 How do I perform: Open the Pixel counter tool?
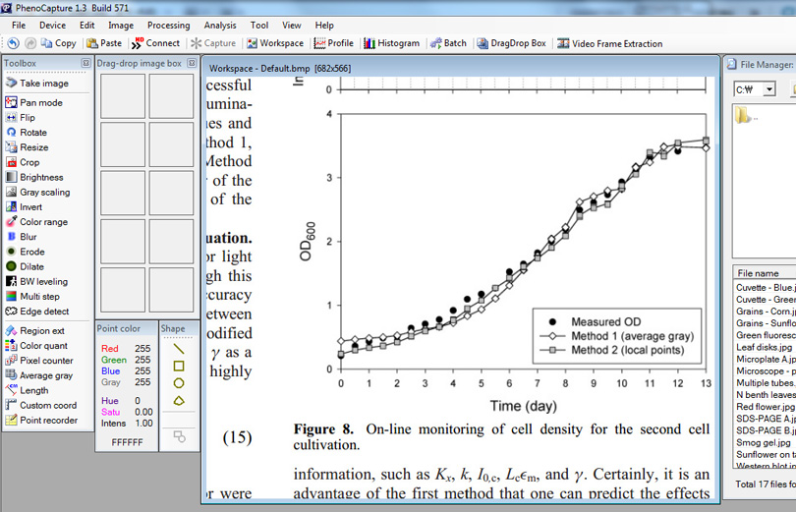pos(45,361)
